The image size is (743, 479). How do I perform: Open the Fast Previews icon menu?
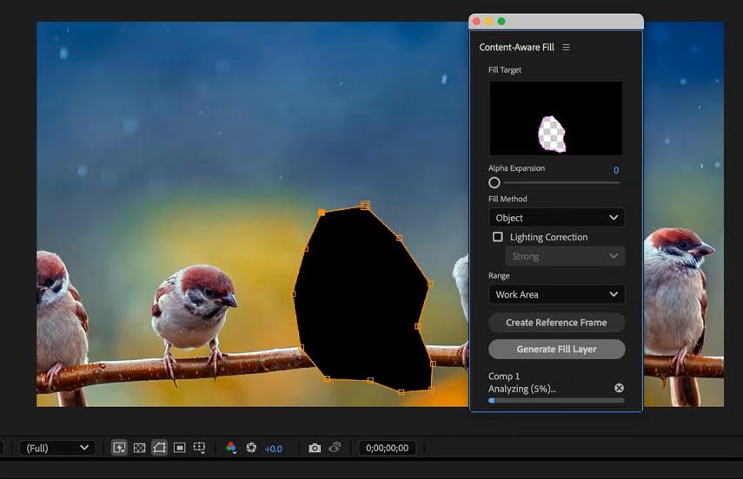(x=119, y=447)
